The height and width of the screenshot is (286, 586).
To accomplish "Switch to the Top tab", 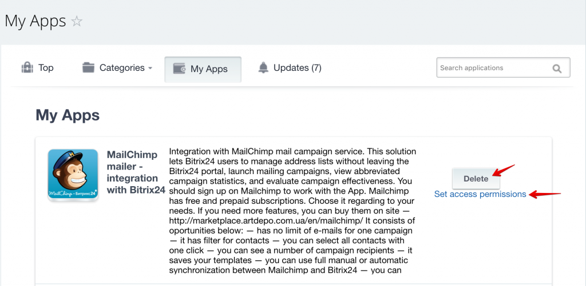I will tap(37, 68).
